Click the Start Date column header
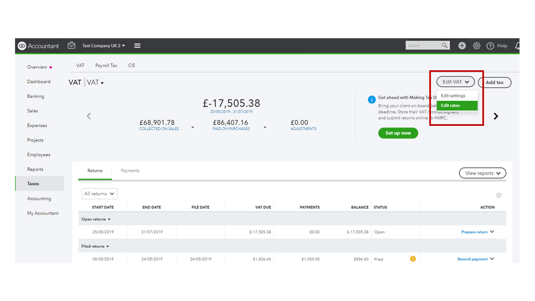This screenshot has width=535, height=301. (x=103, y=207)
